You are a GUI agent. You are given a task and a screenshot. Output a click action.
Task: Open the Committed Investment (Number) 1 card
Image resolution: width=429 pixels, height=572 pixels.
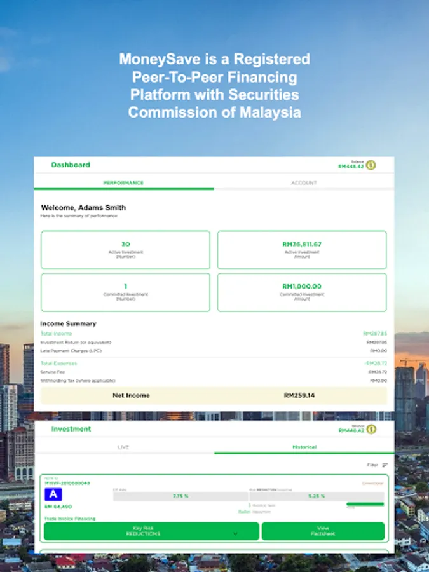click(x=125, y=292)
